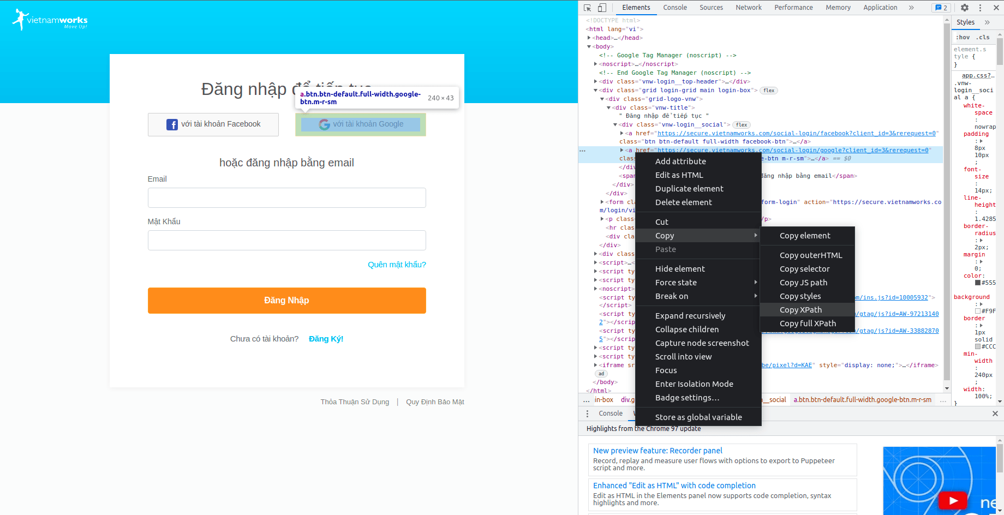Select the inspect element cursor icon
This screenshot has width=1004, height=515.
587,8
